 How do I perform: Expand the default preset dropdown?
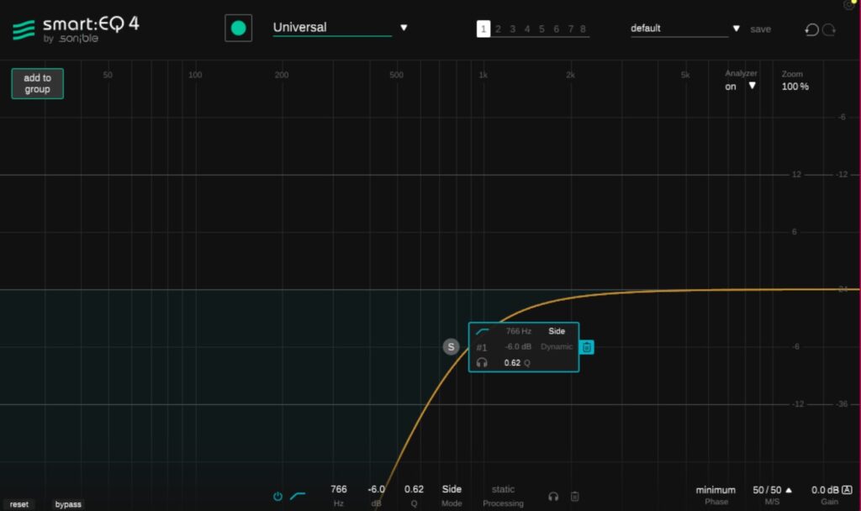pyautogui.click(x=737, y=29)
